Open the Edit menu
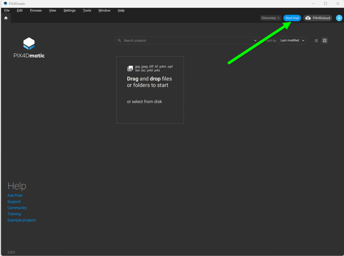 (20, 11)
